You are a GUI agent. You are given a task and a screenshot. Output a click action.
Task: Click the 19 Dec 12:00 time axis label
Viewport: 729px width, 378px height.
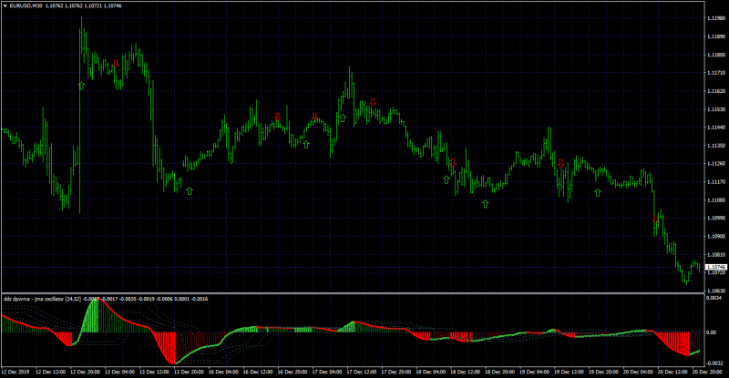(569, 372)
